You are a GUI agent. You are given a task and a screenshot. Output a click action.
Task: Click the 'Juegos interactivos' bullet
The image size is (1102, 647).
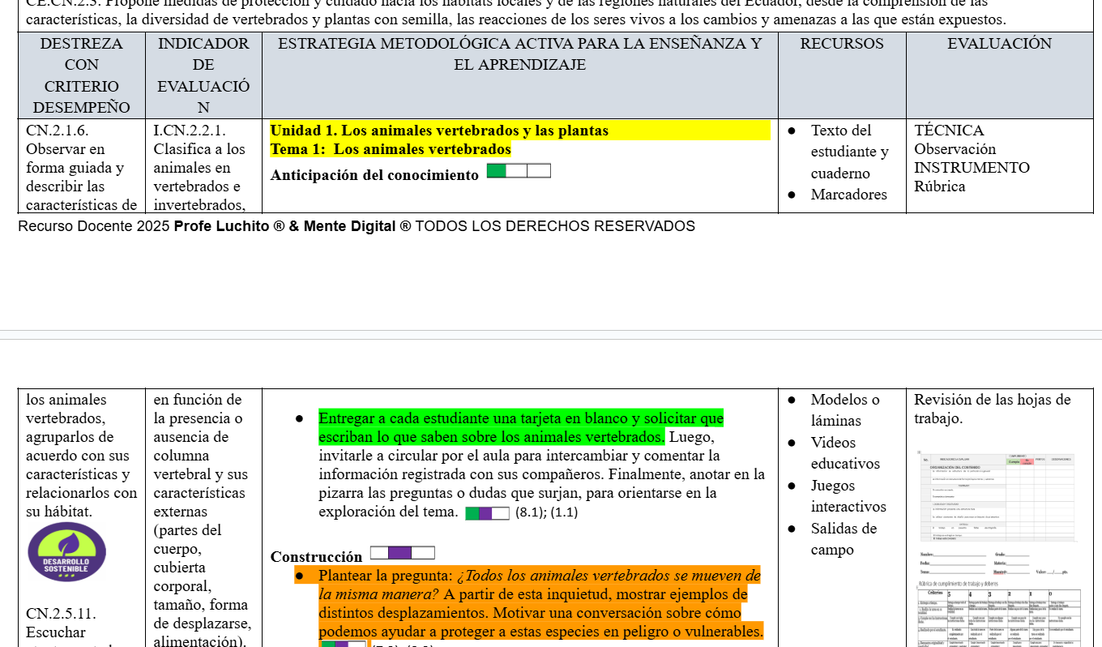pos(848,496)
